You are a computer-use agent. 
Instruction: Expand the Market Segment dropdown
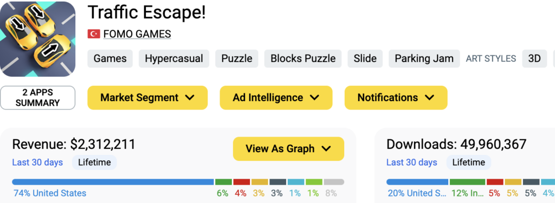tap(147, 98)
